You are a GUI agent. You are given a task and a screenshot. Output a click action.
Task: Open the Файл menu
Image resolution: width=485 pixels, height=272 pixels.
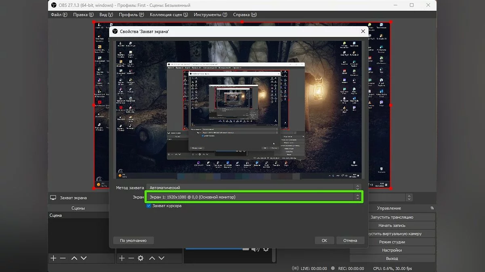[x=59, y=15]
